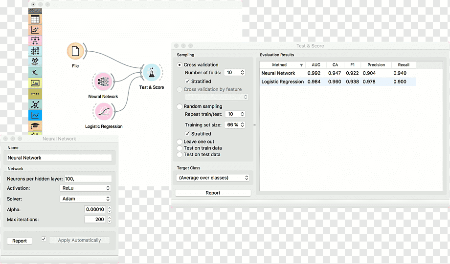Open the Model hierarchy tree category
The height and width of the screenshot is (264, 450).
point(35,41)
